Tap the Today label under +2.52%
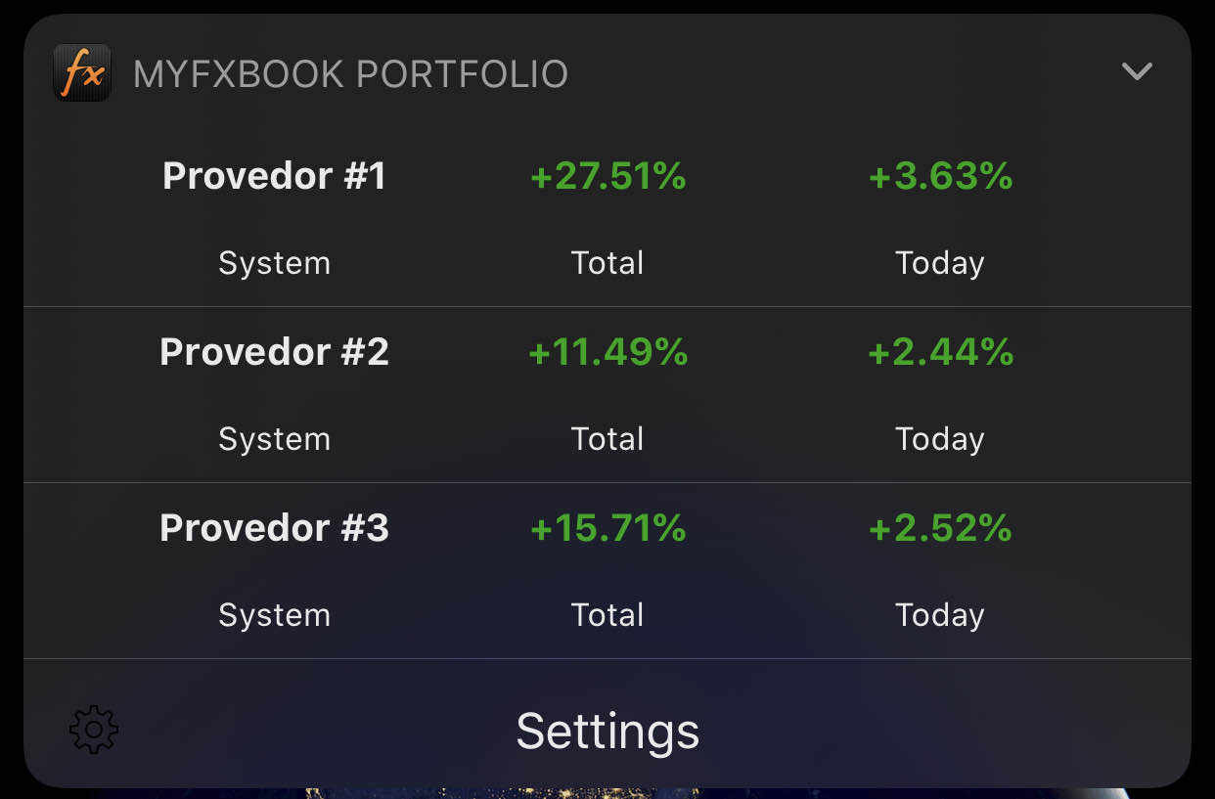 [x=940, y=615]
